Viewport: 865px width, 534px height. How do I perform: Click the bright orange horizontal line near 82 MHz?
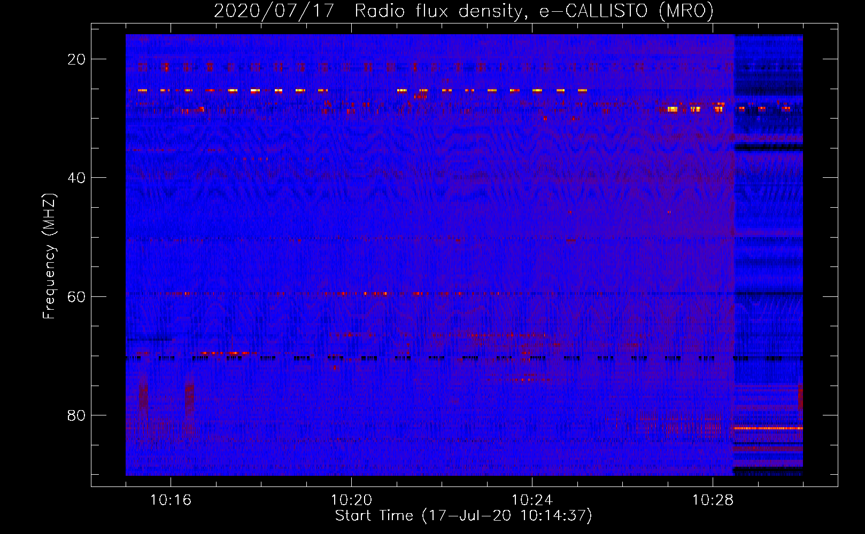[768, 428]
